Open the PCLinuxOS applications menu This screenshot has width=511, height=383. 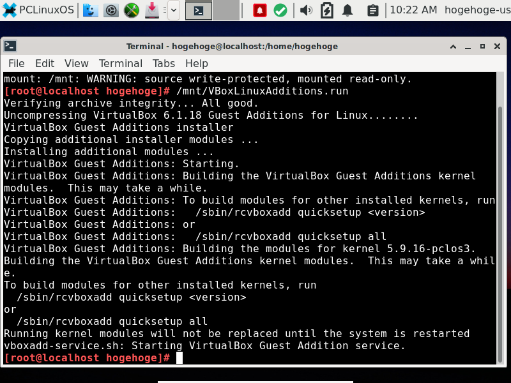coord(38,10)
